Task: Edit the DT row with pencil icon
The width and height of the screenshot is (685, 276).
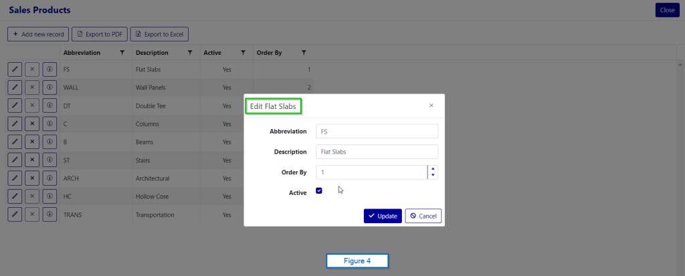Action: [x=15, y=106]
